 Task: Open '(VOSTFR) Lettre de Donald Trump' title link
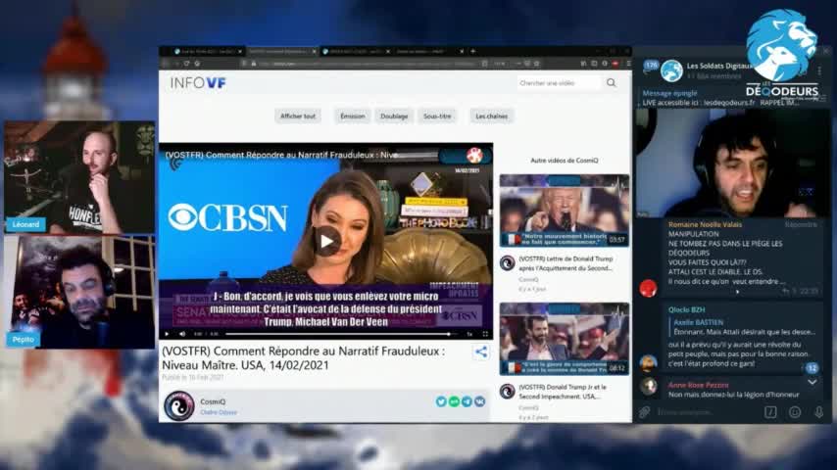pos(566,263)
